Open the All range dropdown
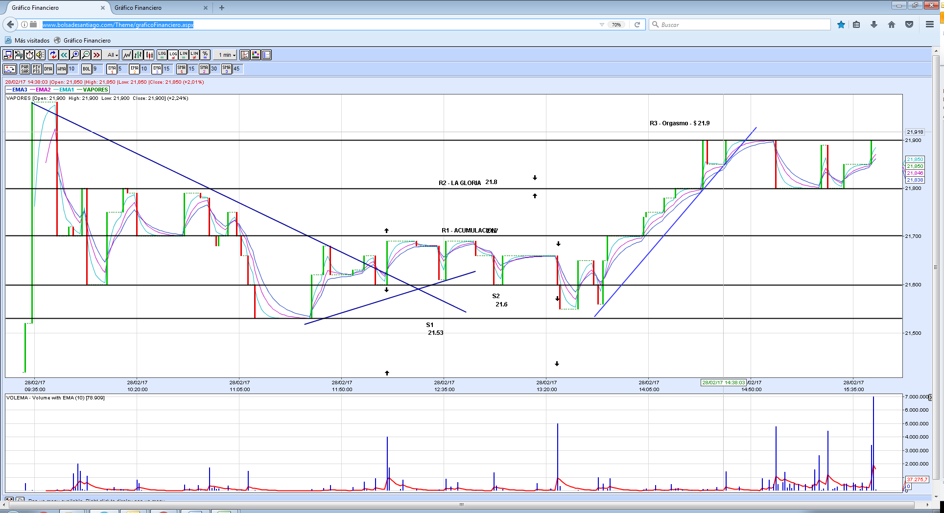This screenshot has width=944, height=513. tap(113, 55)
